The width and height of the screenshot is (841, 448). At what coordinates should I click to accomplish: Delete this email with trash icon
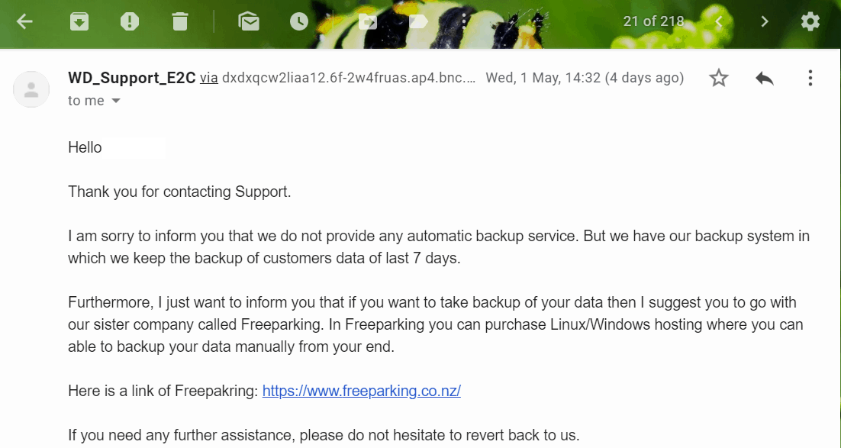180,21
